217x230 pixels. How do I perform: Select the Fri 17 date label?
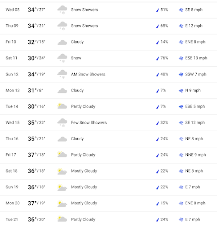[11, 155]
